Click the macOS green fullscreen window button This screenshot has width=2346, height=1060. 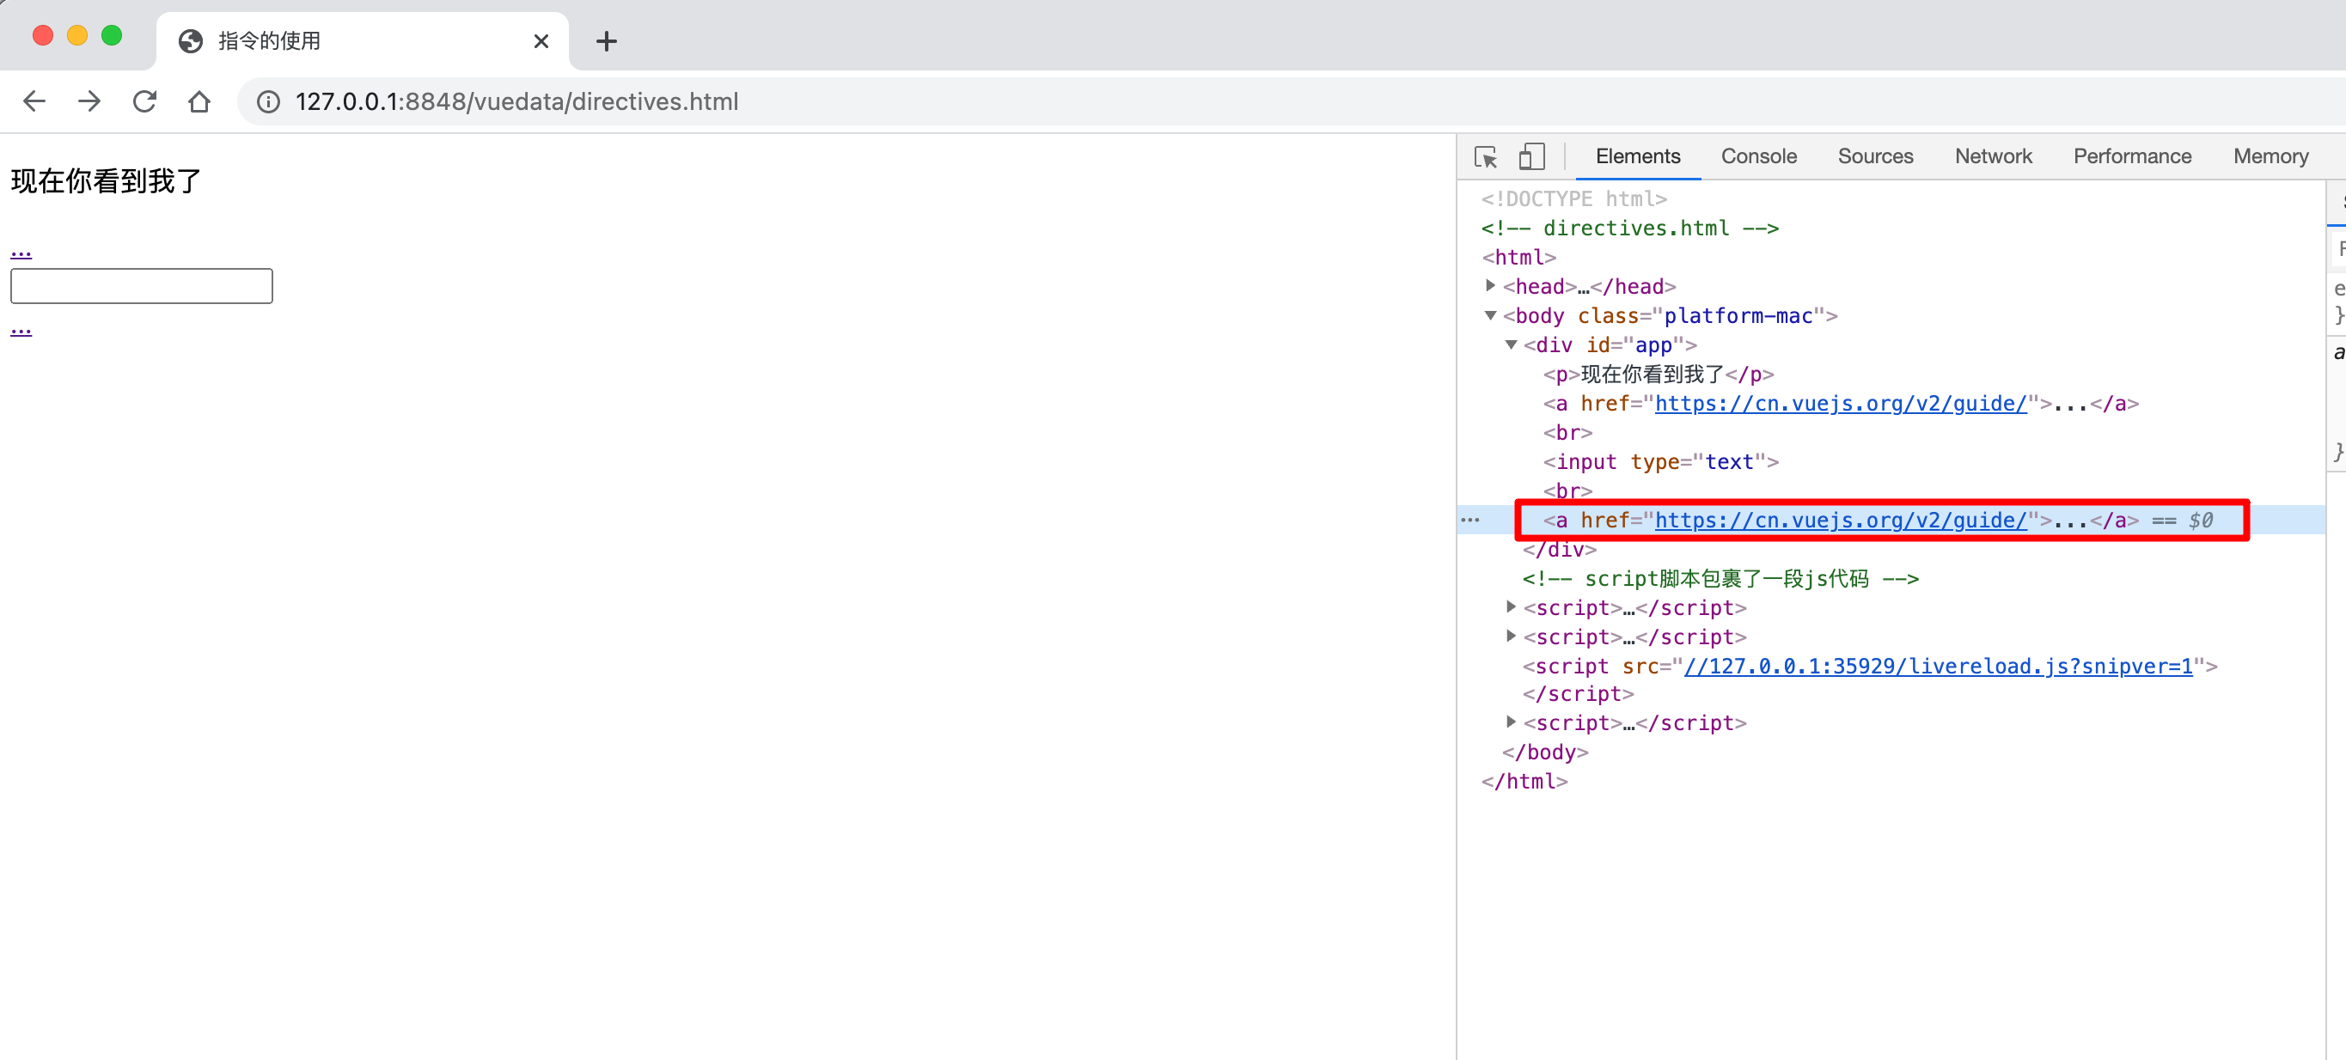click(x=112, y=35)
